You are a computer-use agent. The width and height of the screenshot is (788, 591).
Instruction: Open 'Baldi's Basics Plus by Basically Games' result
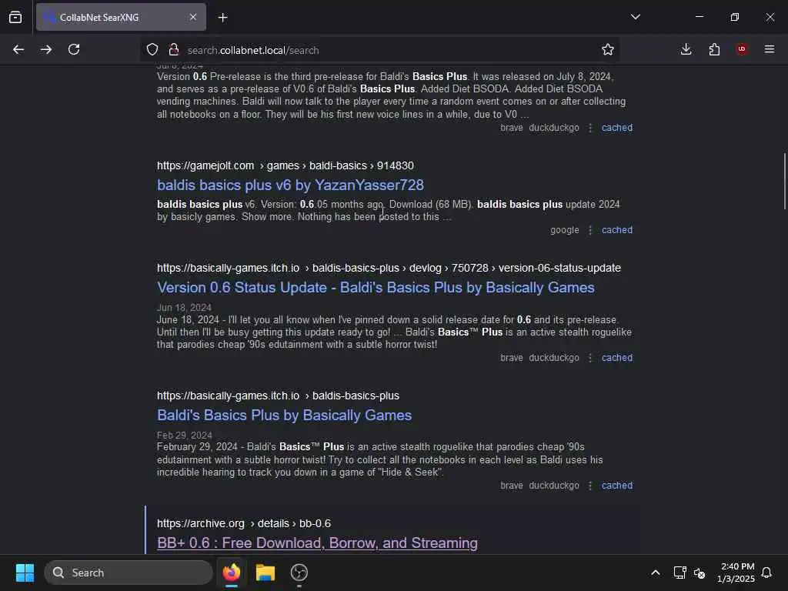[285, 415]
